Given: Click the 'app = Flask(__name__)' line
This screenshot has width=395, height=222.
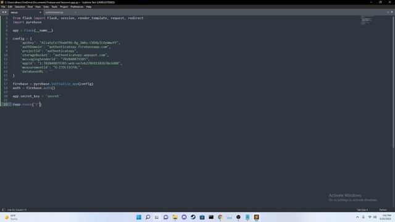Looking at the screenshot, I should pos(33,30).
